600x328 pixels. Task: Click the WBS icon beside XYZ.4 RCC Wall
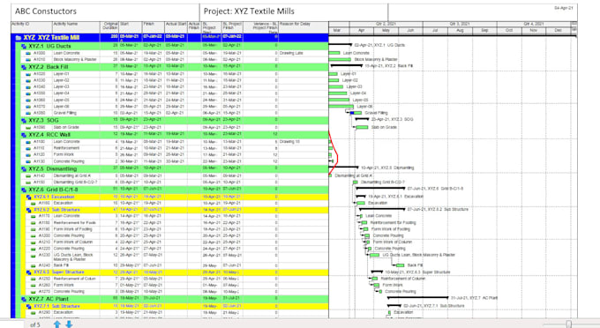[24, 135]
